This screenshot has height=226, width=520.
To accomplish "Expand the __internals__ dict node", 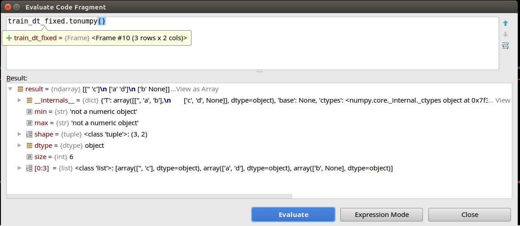I will click(x=20, y=100).
